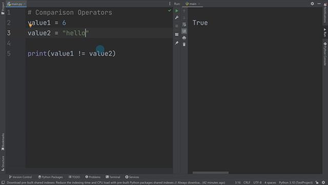The width and height of the screenshot is (328, 185).
Task: Open the Terminal tool window
Action: 113,177
